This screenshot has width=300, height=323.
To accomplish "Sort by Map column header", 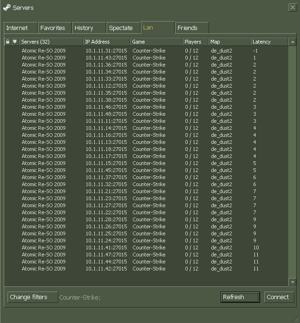I will [x=230, y=42].
